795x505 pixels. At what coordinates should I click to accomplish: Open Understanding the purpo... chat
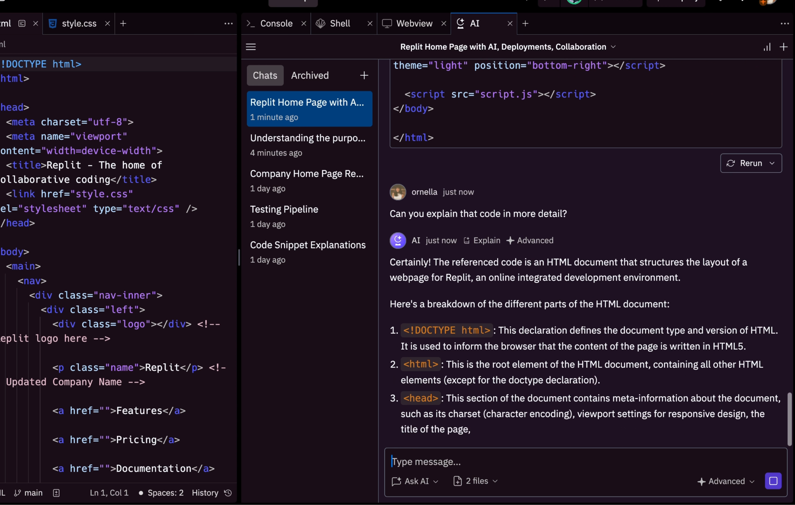[x=309, y=145]
